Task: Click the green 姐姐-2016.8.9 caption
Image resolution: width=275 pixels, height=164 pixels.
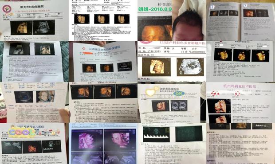Action: [x=155, y=9]
